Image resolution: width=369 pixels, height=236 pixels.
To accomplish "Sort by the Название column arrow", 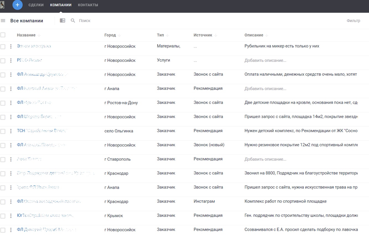I will tap(39, 35).
